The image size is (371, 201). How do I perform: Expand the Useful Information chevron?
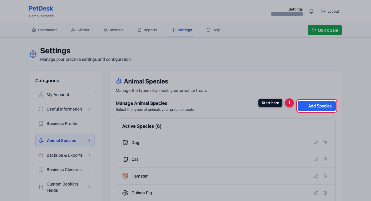(x=89, y=109)
